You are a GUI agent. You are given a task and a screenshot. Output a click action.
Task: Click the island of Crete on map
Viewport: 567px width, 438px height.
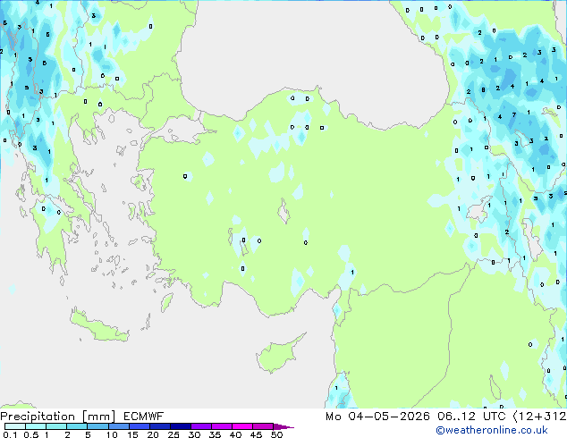tap(99, 327)
